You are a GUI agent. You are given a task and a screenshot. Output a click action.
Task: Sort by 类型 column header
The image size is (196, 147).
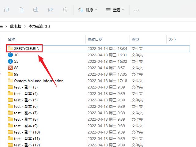click(x=135, y=40)
